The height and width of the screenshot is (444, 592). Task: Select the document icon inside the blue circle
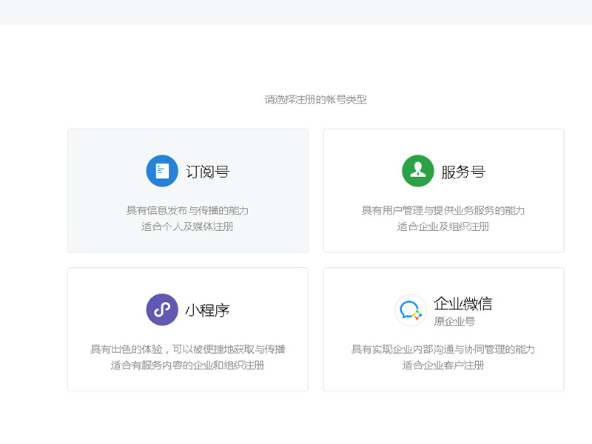pyautogui.click(x=162, y=170)
